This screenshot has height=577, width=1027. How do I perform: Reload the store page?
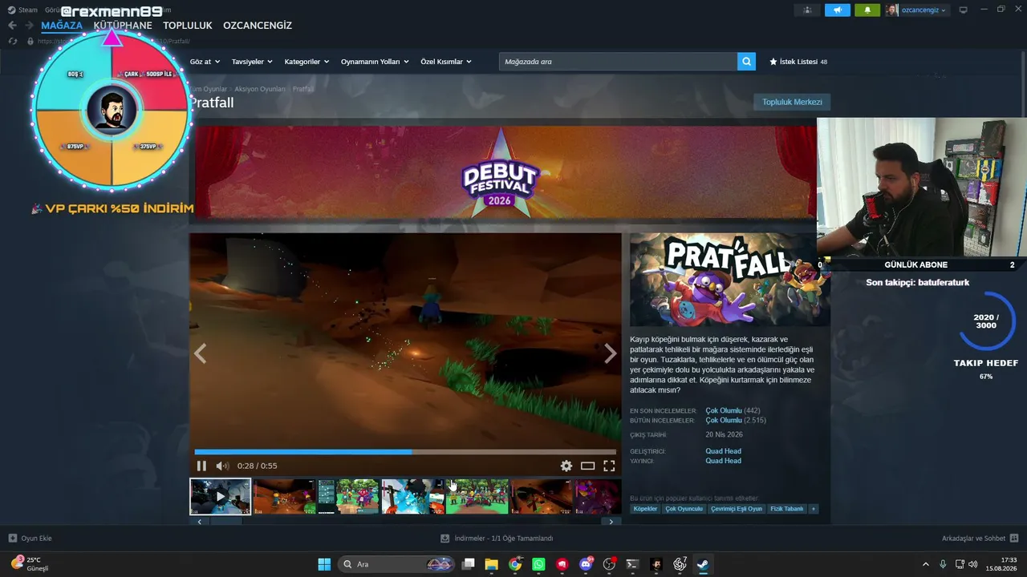[13, 41]
